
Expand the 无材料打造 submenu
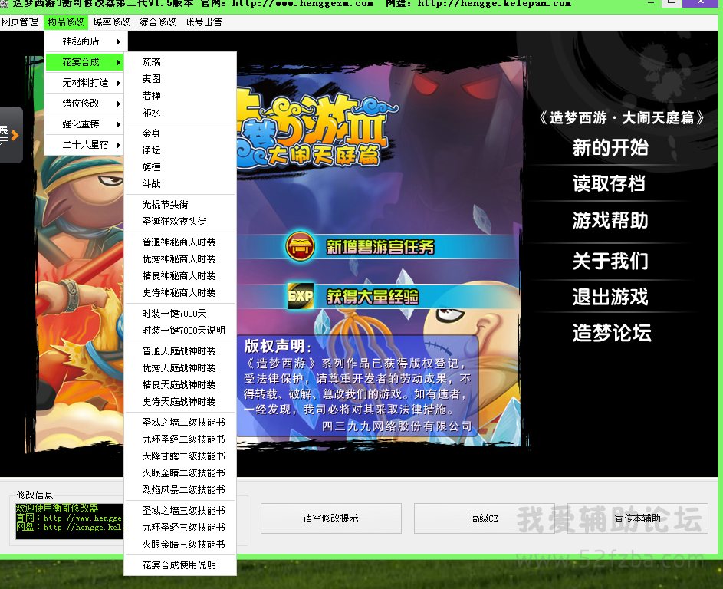(86, 83)
